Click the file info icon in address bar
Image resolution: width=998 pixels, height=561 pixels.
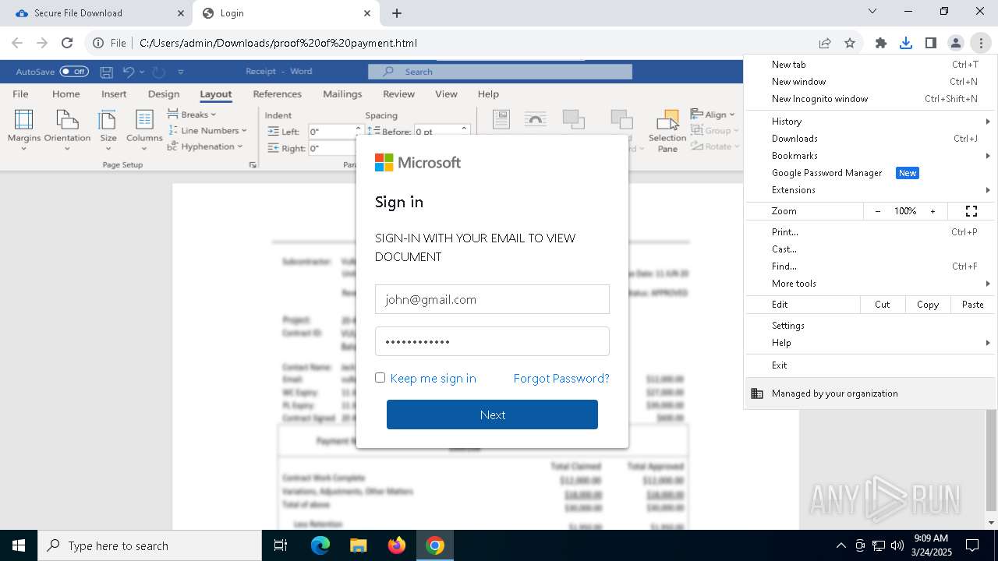click(x=99, y=43)
